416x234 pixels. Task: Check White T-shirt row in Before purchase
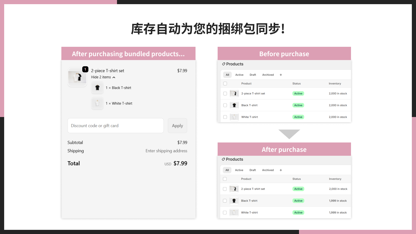[225, 117]
